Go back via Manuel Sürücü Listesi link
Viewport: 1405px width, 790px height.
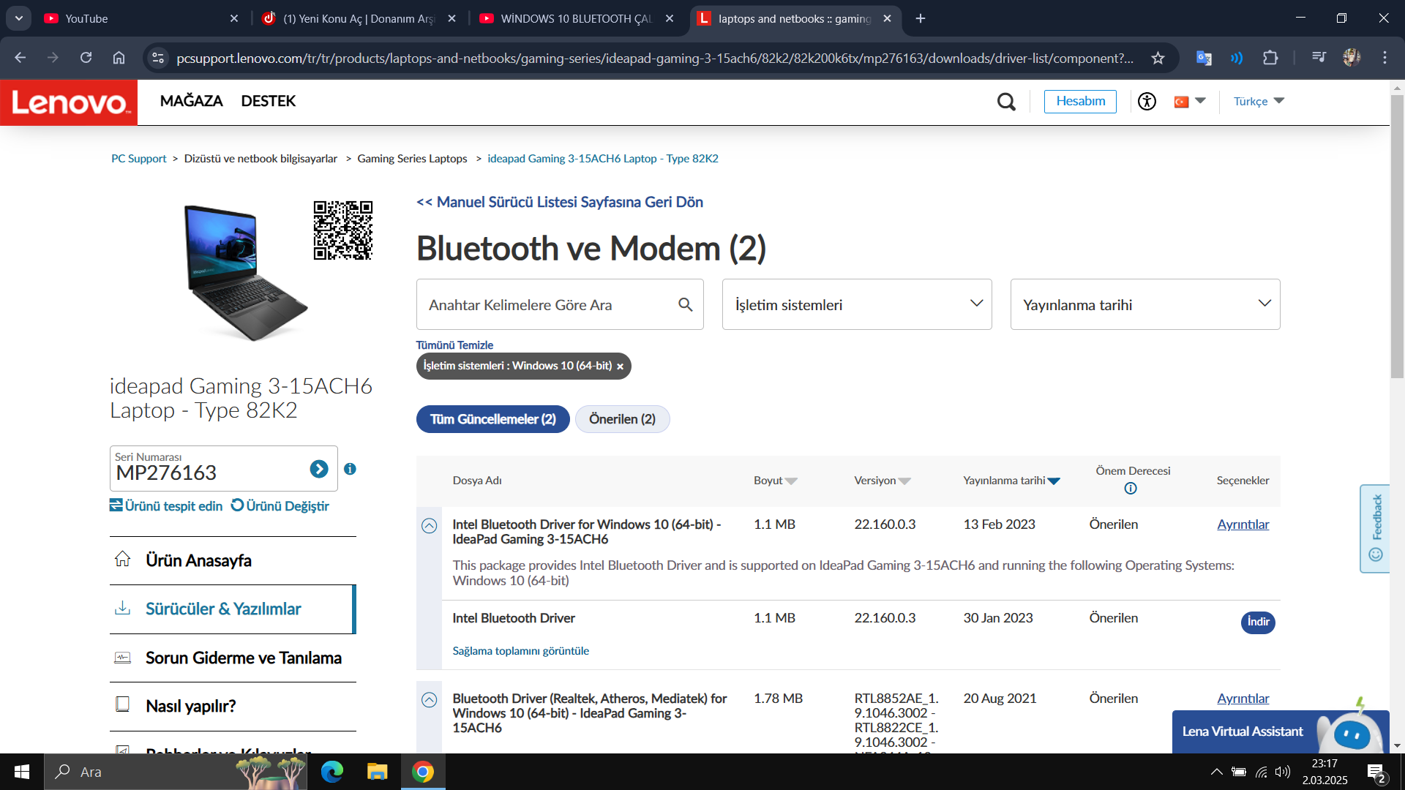point(560,203)
